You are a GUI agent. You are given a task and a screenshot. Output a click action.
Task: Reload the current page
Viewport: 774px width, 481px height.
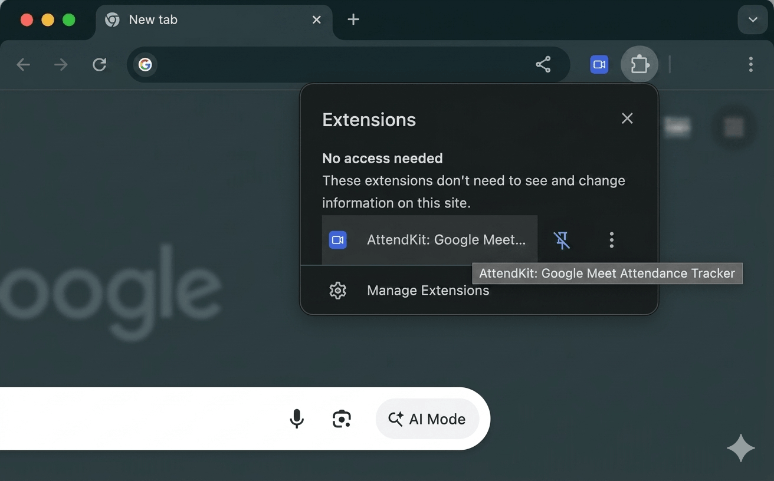click(x=99, y=64)
